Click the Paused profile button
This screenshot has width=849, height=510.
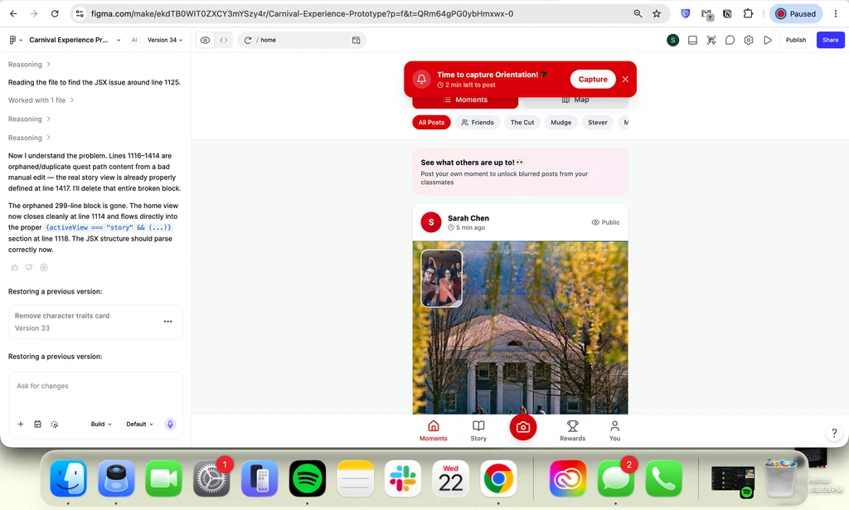point(796,13)
